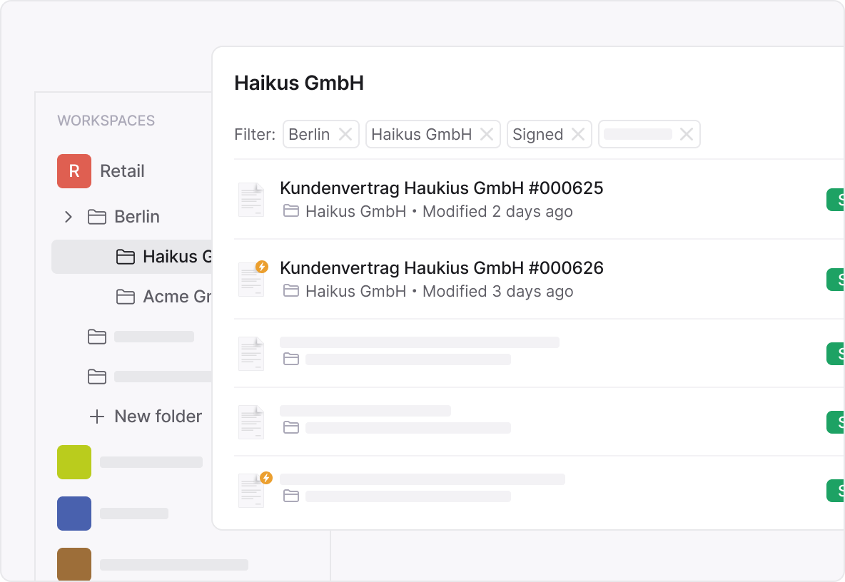Image resolution: width=845 pixels, height=582 pixels.
Task: Click document icon for contract #000625
Action: click(x=251, y=200)
